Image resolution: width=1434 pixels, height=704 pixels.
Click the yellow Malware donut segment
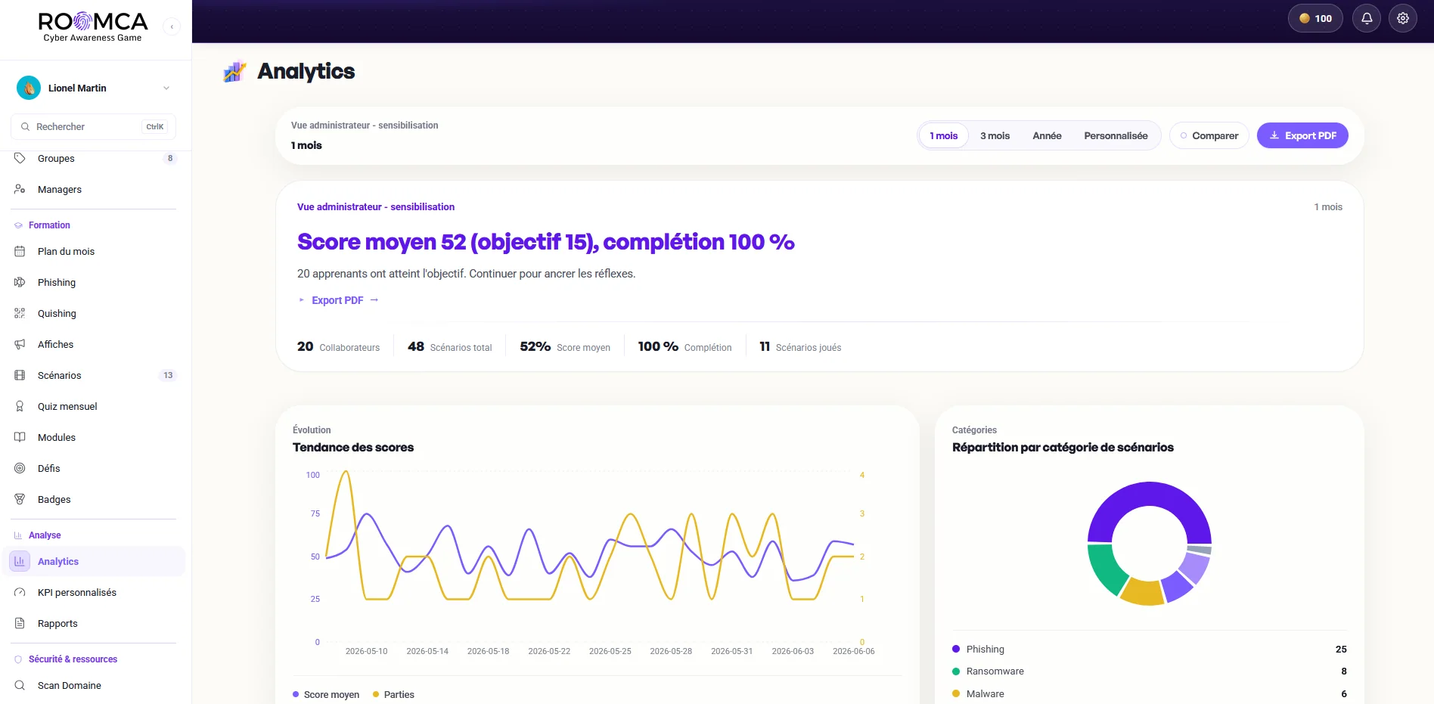click(1143, 592)
